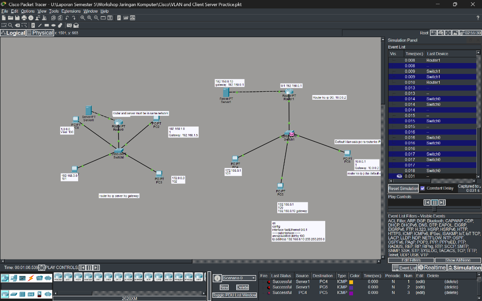Viewport: 482px width, 301px height.
Task: Toggle visibility eye on the 0.031 event
Action: coord(399,176)
